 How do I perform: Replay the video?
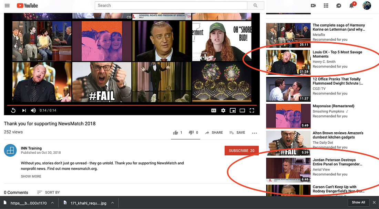point(13,110)
